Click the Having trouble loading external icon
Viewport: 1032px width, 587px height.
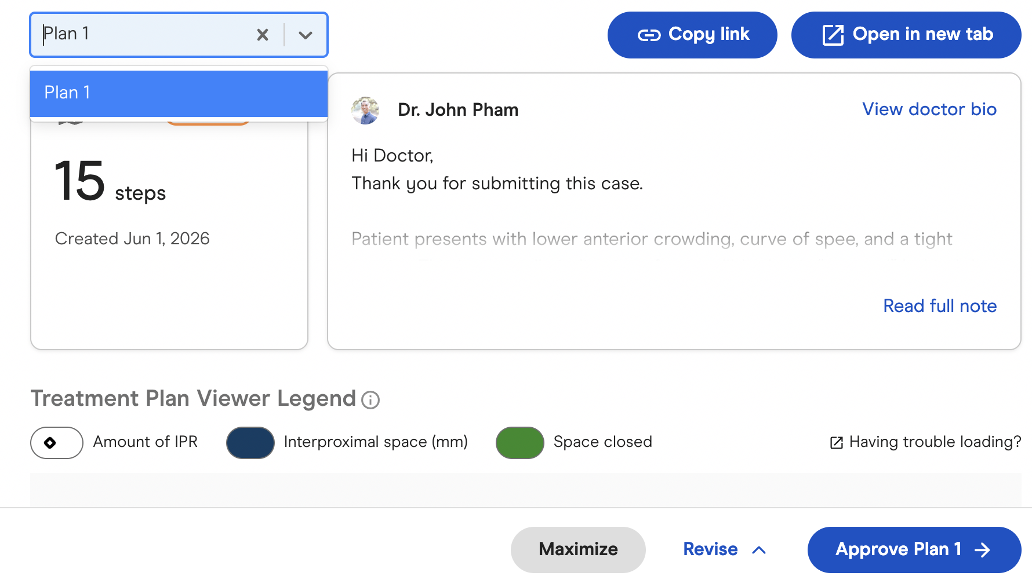(x=837, y=443)
